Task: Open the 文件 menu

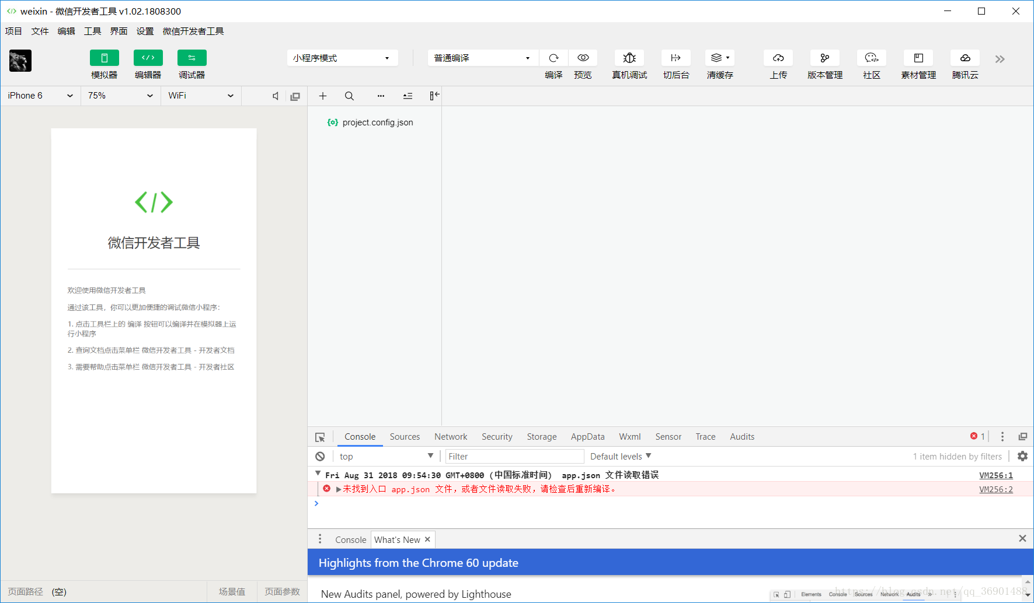Action: point(40,31)
